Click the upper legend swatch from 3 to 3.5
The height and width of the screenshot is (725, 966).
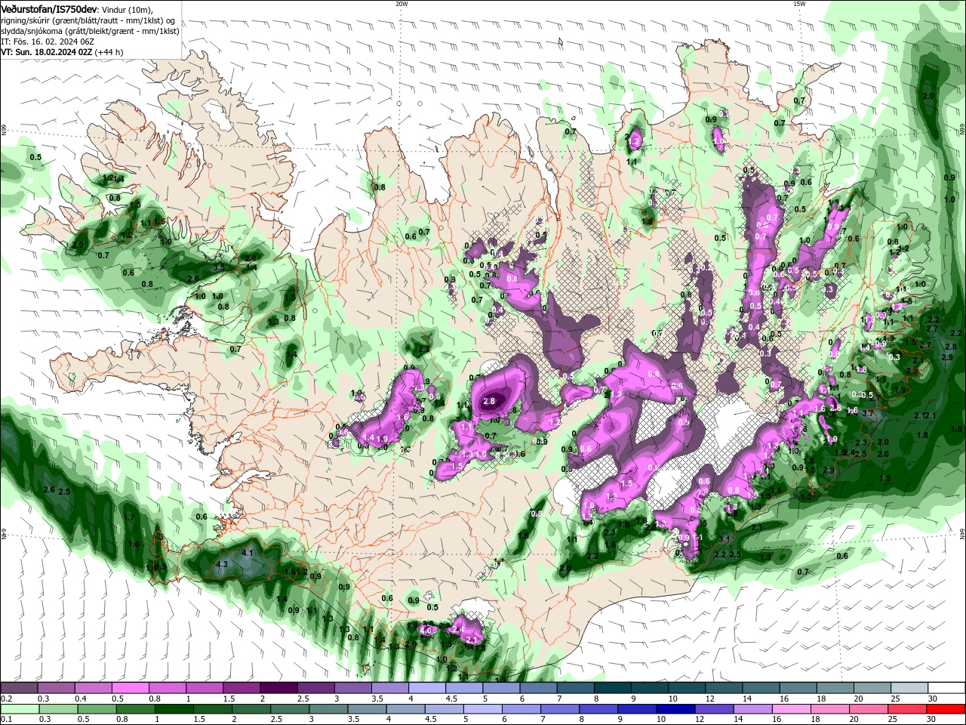coord(352,689)
